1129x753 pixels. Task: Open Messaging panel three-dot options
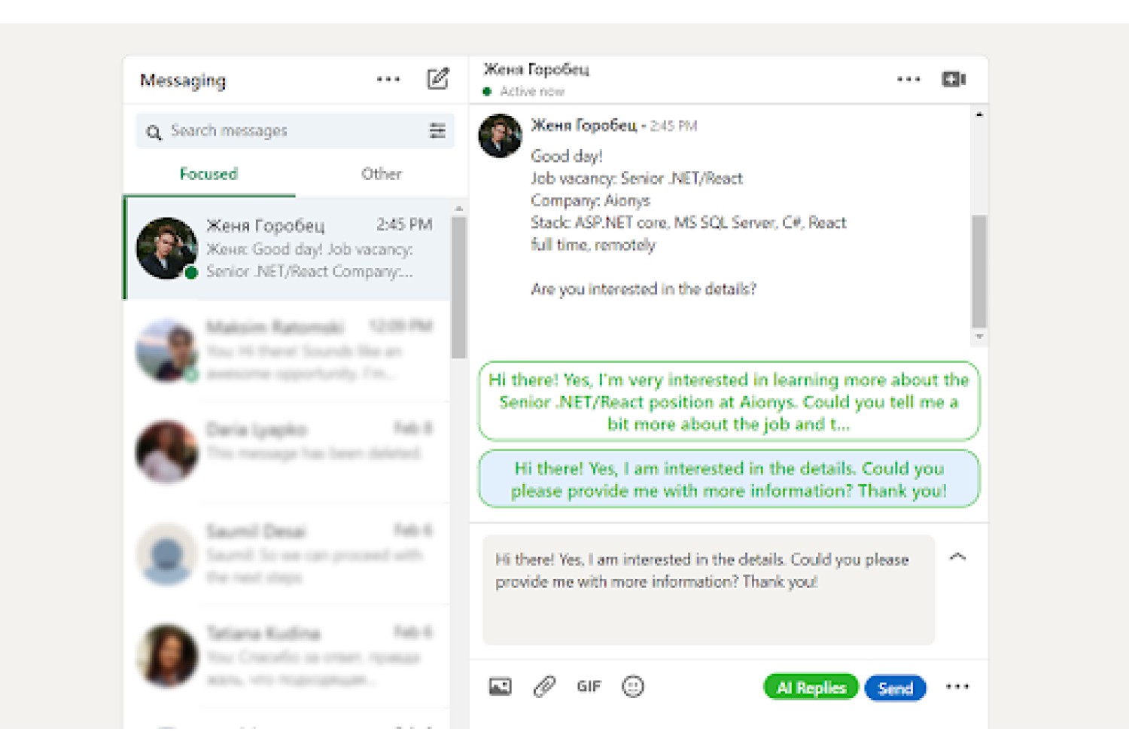388,79
